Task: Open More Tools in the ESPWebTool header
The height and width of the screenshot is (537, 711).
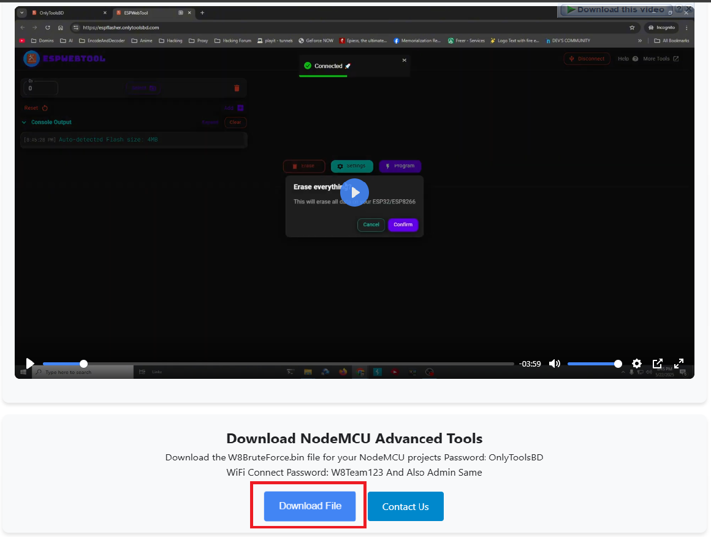Action: click(661, 58)
